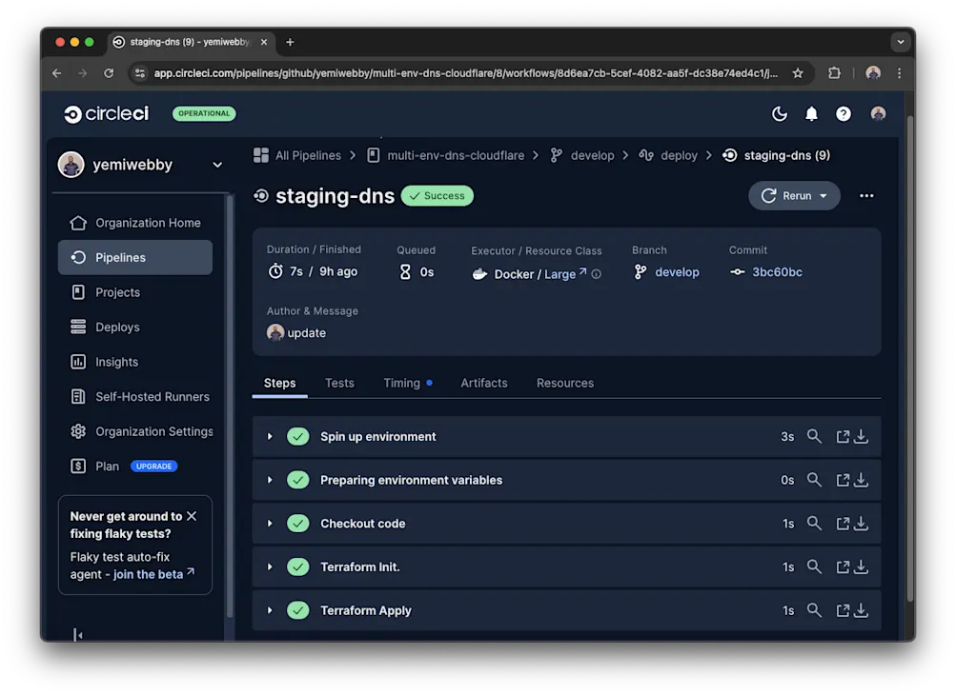Search the Terraform Apply step output
The height and width of the screenshot is (695, 956).
point(815,610)
